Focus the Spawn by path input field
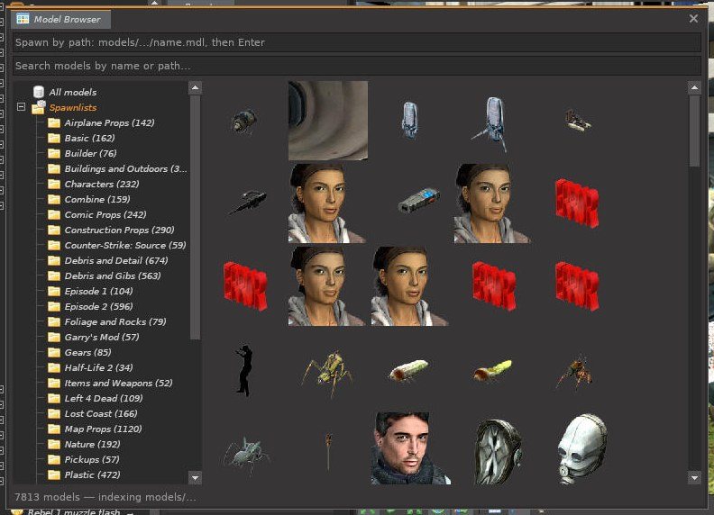The height and width of the screenshot is (515, 714). [x=356, y=42]
